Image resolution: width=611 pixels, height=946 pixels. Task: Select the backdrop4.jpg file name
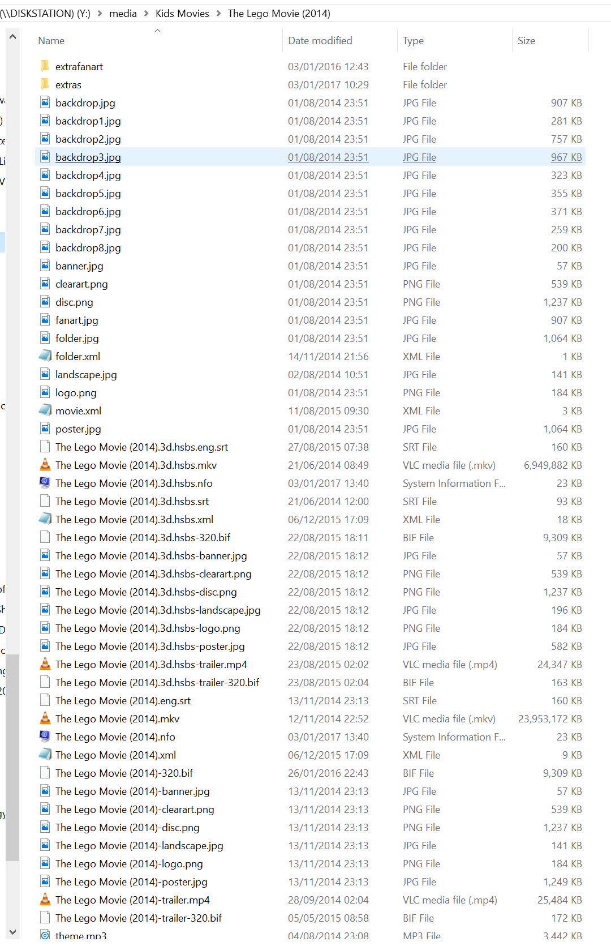click(x=88, y=175)
